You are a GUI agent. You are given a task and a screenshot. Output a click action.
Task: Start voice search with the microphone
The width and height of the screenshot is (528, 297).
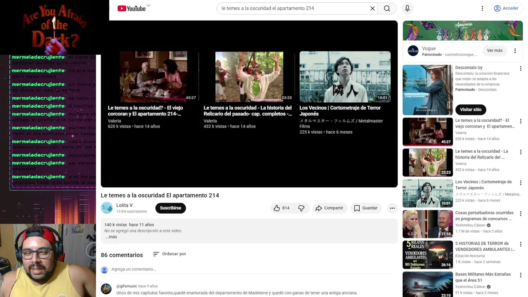tap(408, 8)
